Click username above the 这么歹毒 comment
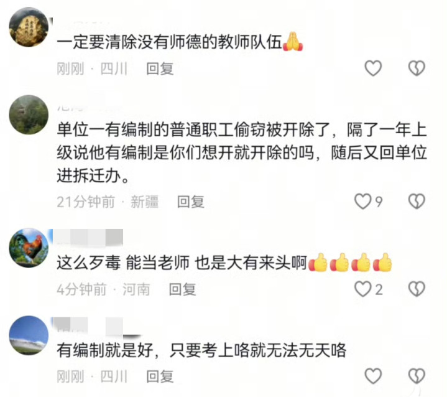The image size is (447, 397). click(88, 237)
